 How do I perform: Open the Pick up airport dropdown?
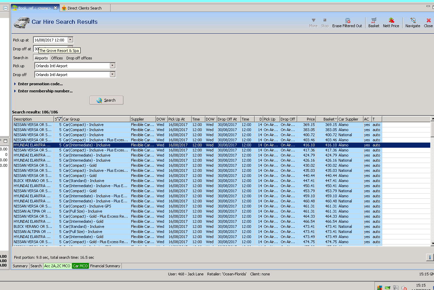click(x=113, y=66)
